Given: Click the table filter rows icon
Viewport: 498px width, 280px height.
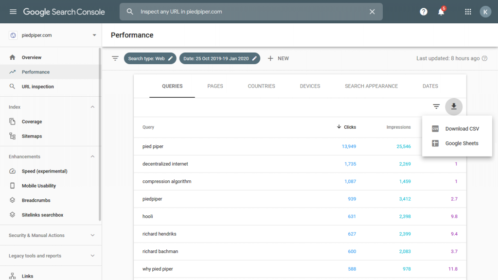Looking at the screenshot, I should pos(436,106).
